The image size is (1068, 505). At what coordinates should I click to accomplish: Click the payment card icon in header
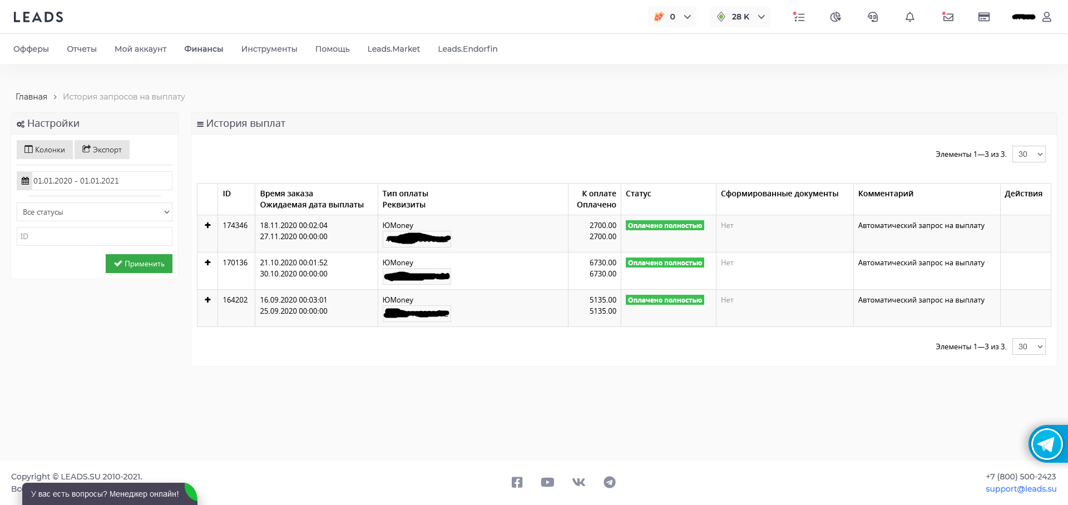(984, 17)
